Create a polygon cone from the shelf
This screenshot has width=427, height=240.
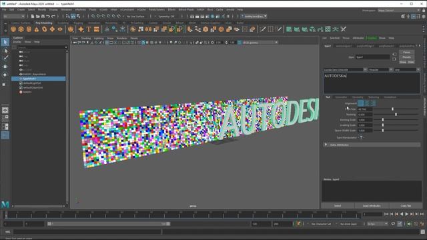[37, 29]
